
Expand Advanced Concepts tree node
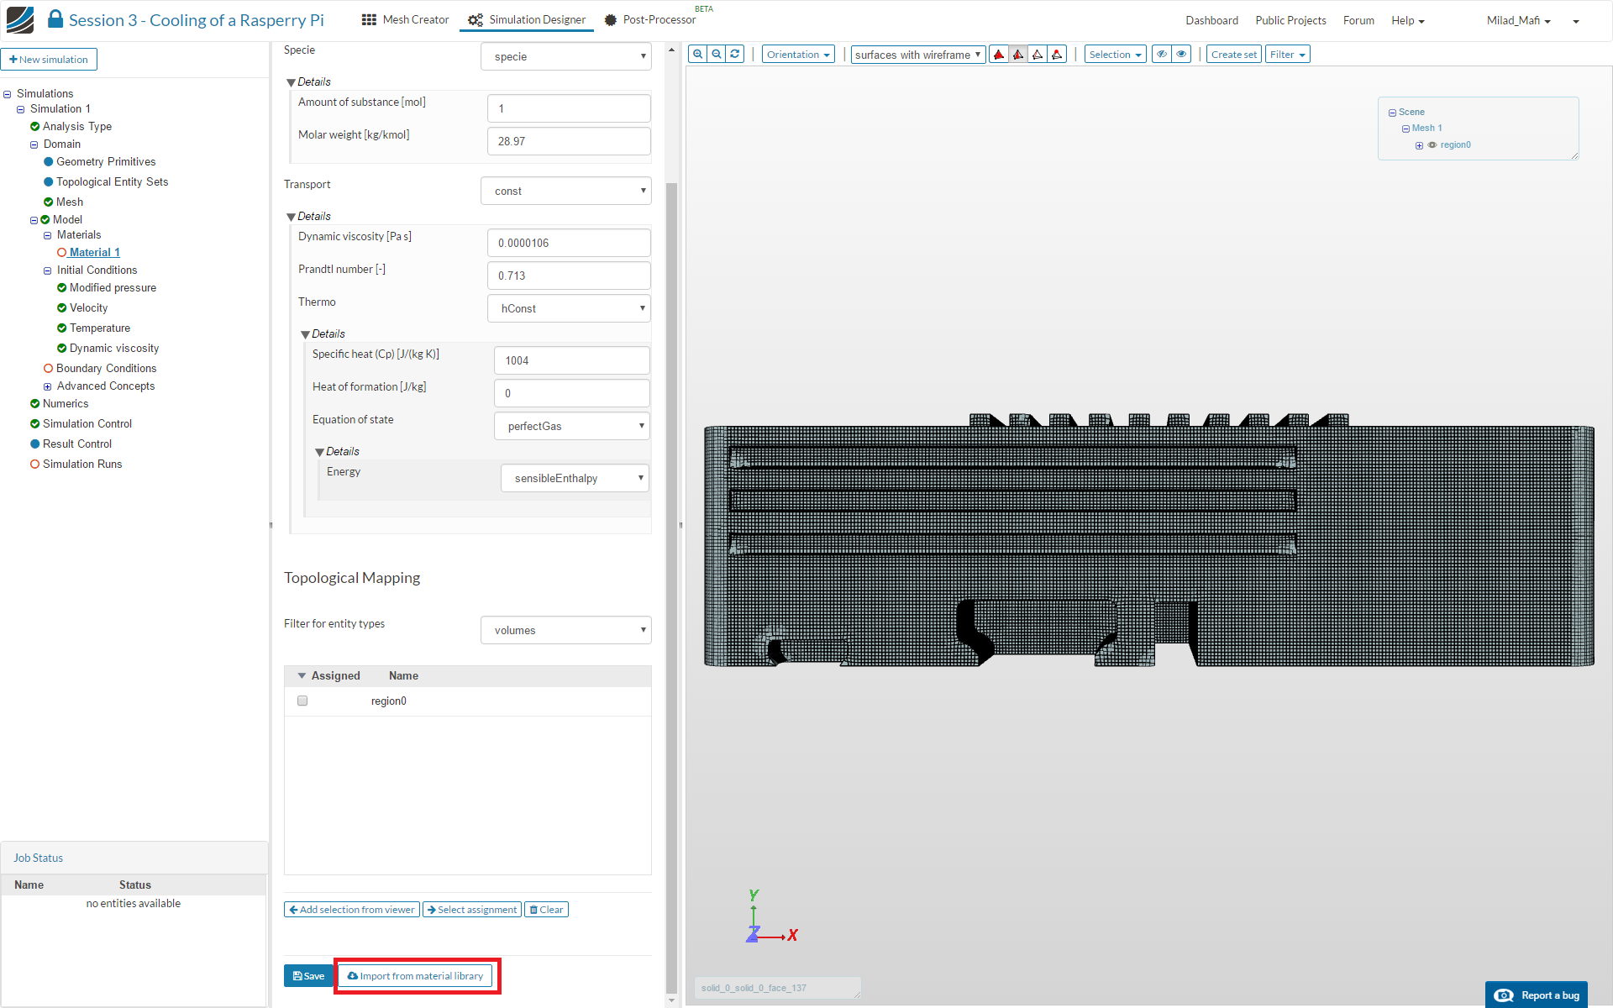48,386
